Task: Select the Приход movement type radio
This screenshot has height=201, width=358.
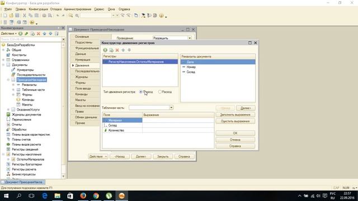Action: pyautogui.click(x=141, y=92)
